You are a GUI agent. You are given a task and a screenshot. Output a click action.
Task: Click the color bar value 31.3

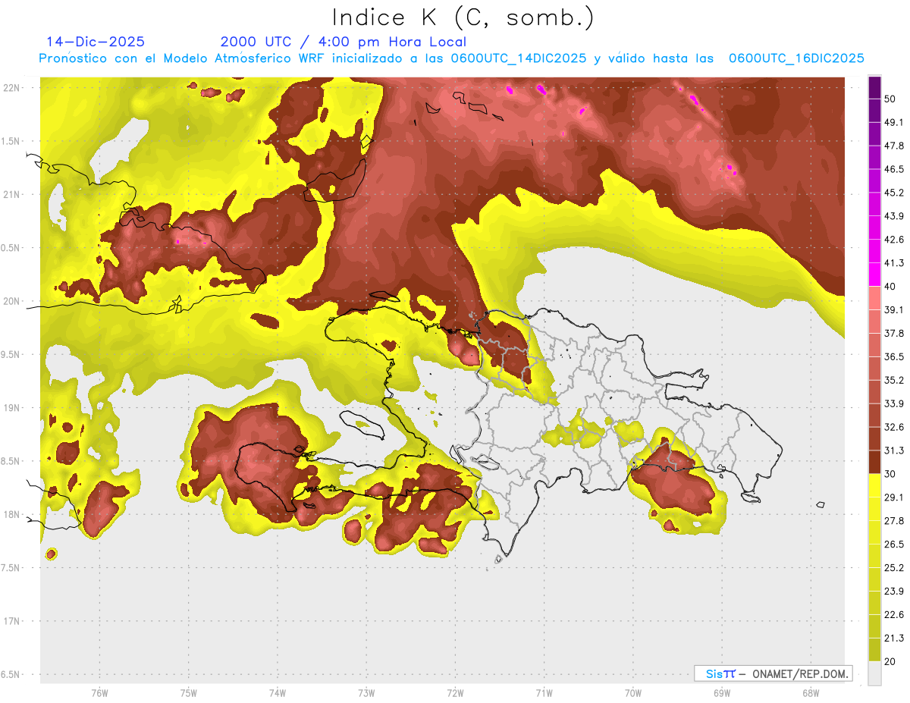tap(893, 450)
